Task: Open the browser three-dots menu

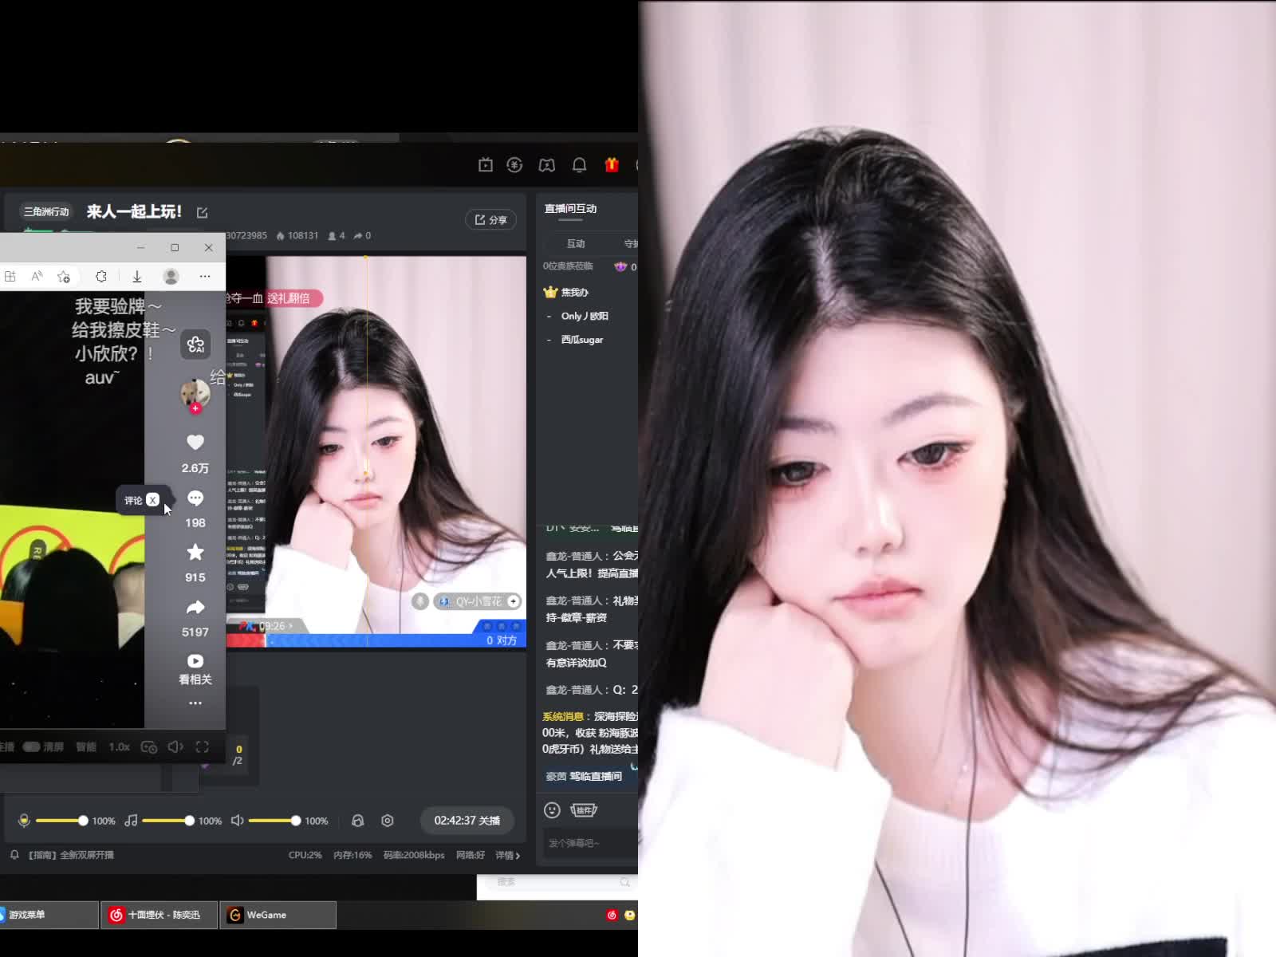Action: click(x=205, y=277)
